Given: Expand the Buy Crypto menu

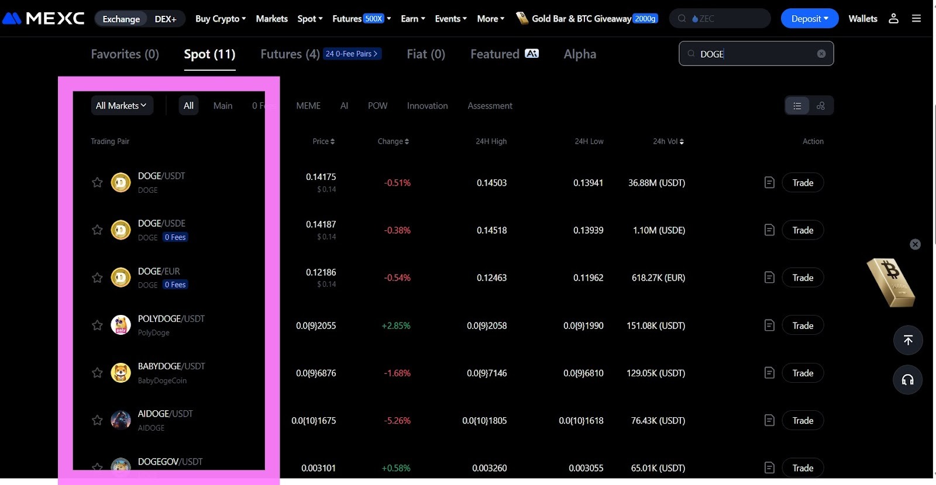Looking at the screenshot, I should pos(220,19).
